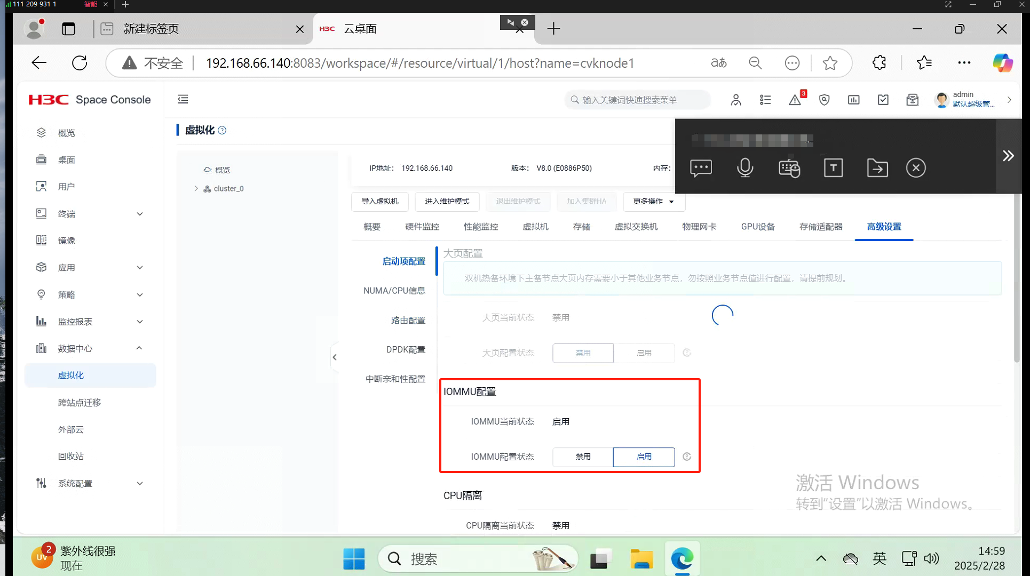
Task: Open the NUMA/CPU信息 section
Action: point(394,291)
